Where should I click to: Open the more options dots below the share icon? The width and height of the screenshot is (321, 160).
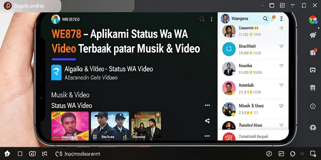[207, 136]
